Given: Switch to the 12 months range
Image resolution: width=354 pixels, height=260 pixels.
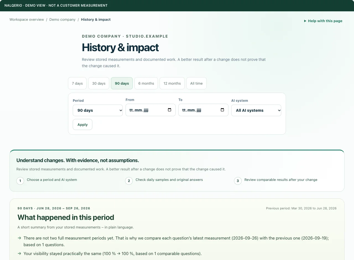Looking at the screenshot, I should click(x=172, y=83).
